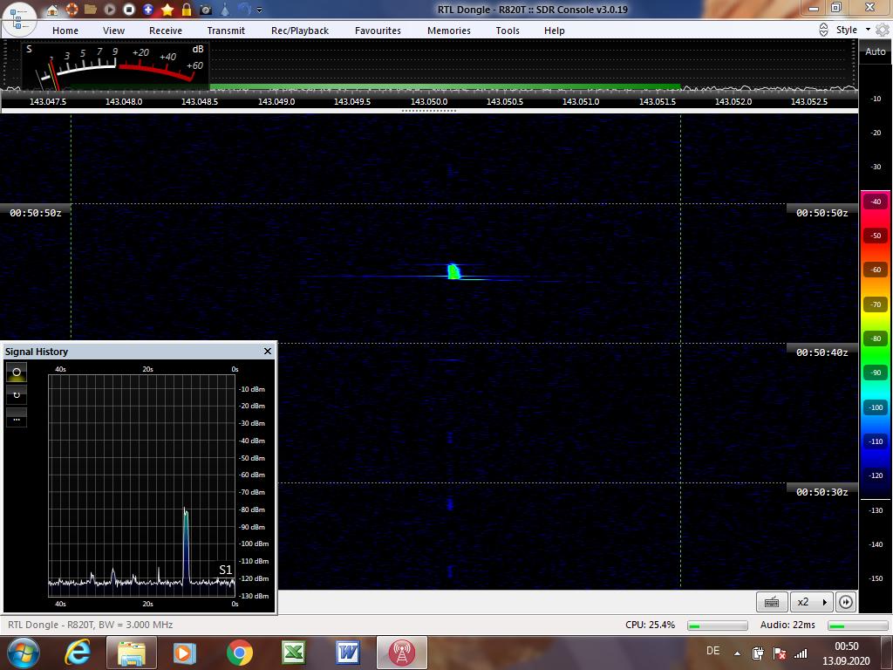Open Excel from the taskbar
The image size is (893, 670).
[293, 653]
